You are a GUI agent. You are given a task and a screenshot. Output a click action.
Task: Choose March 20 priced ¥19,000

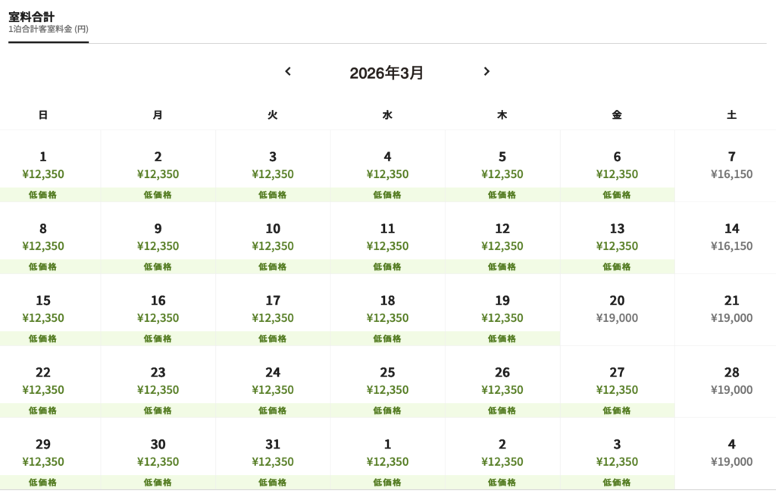617,310
